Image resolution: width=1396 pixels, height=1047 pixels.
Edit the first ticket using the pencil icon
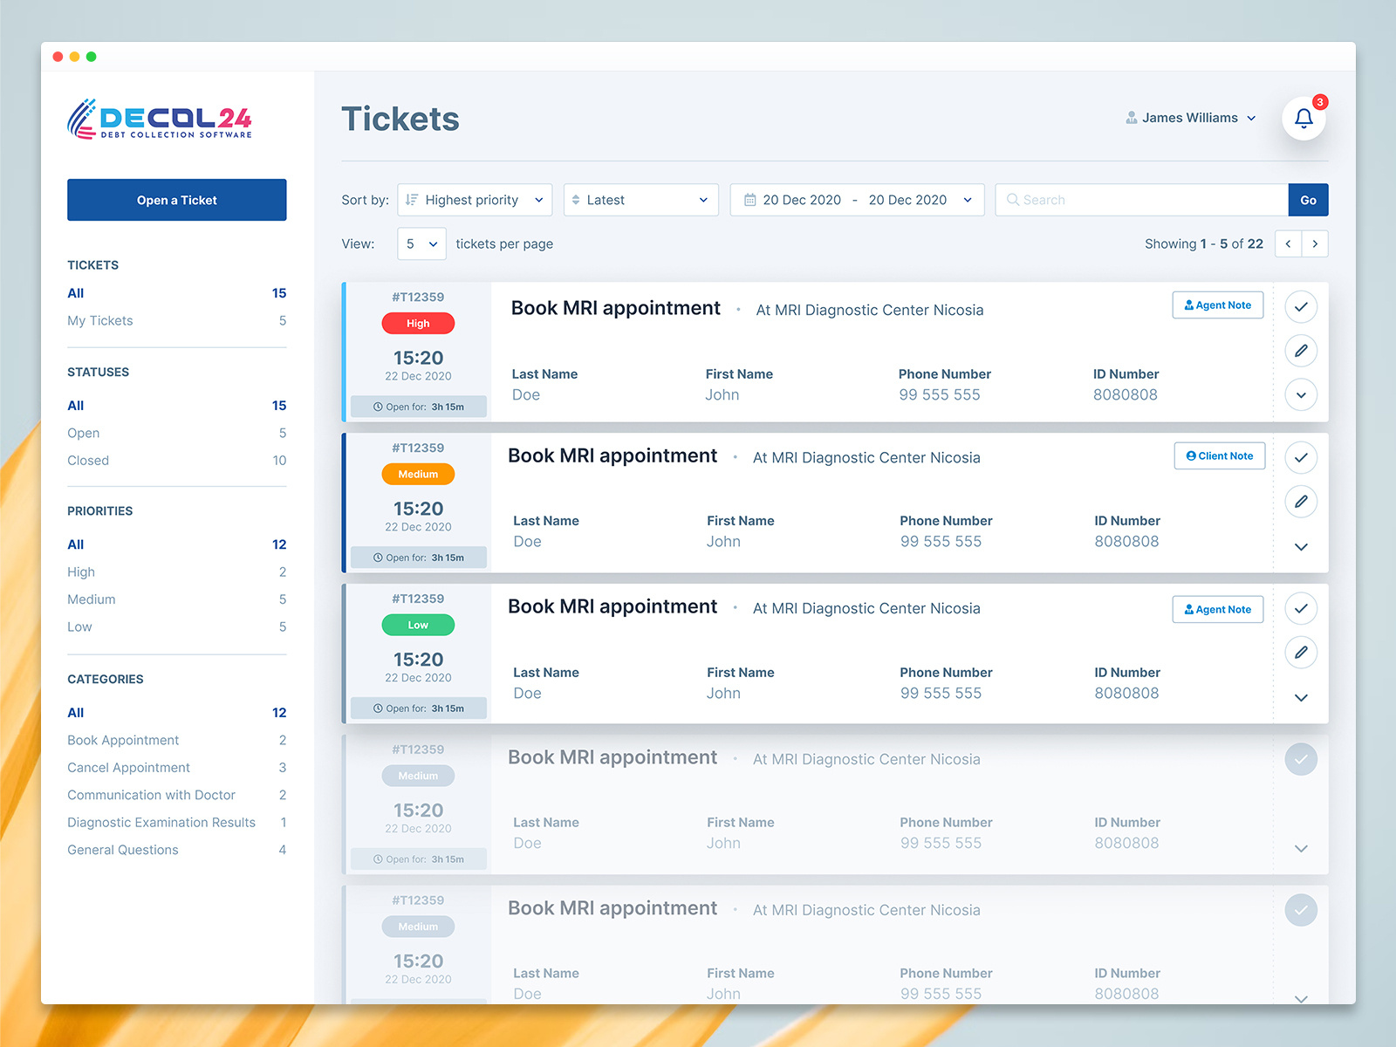pyautogui.click(x=1301, y=351)
